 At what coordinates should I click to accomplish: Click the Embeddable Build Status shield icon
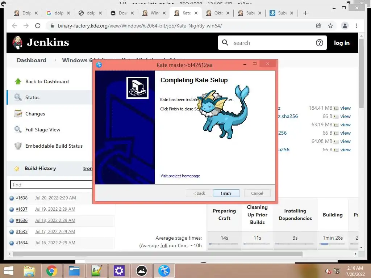point(18,146)
